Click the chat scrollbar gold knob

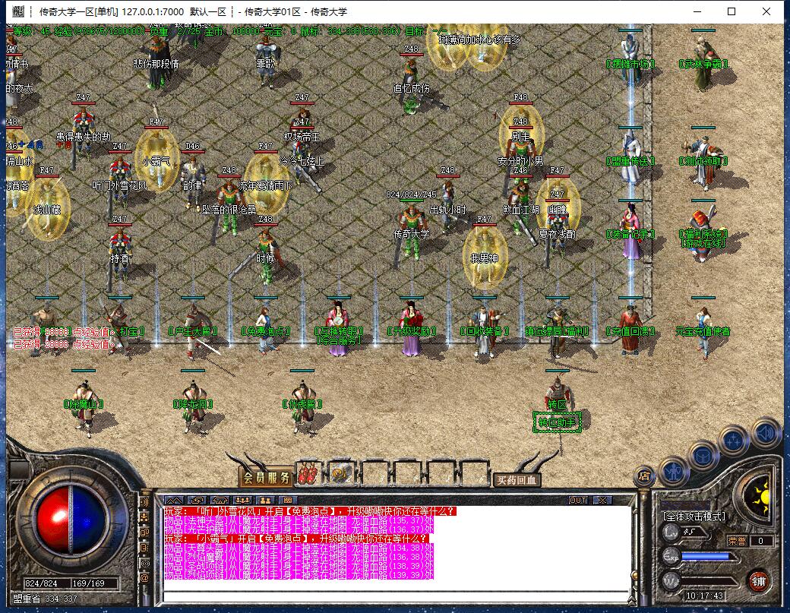point(635,575)
